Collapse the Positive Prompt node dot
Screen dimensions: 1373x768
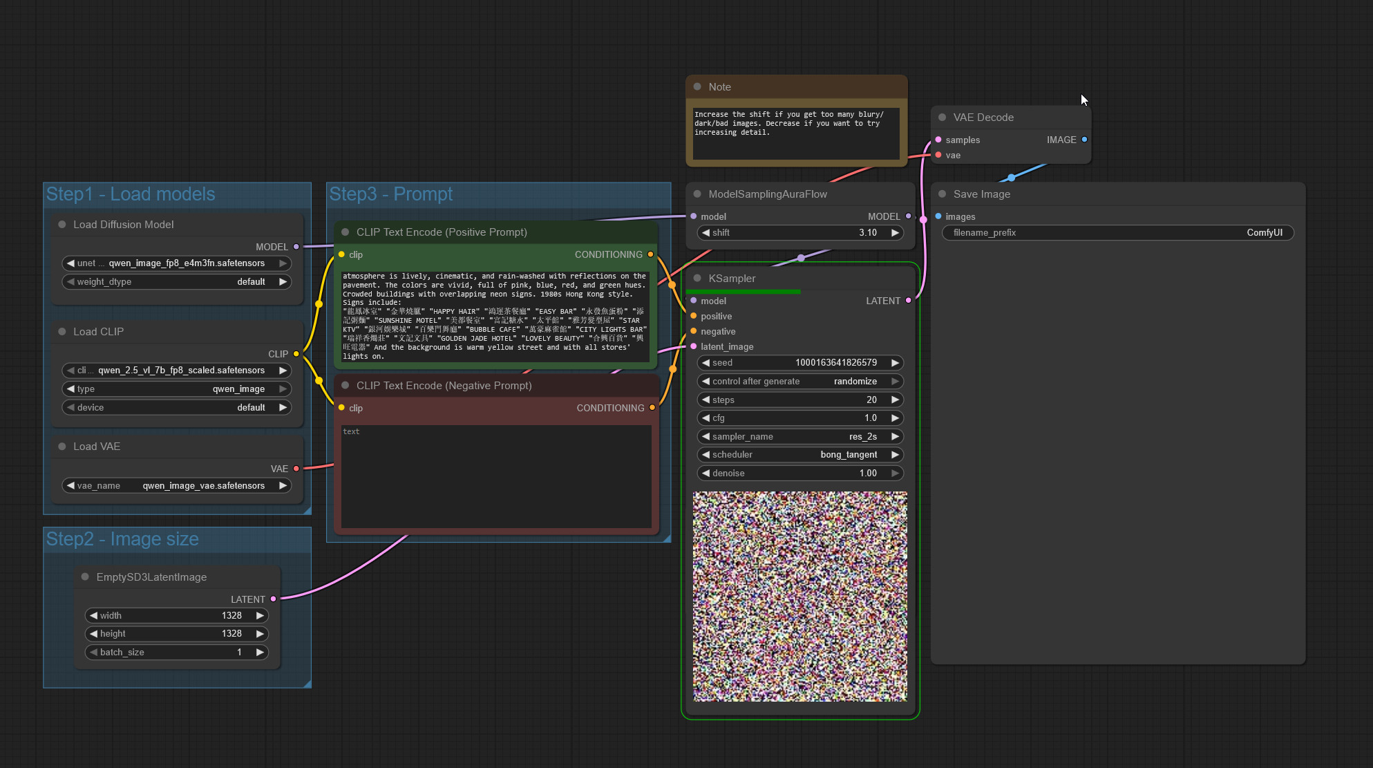(345, 232)
